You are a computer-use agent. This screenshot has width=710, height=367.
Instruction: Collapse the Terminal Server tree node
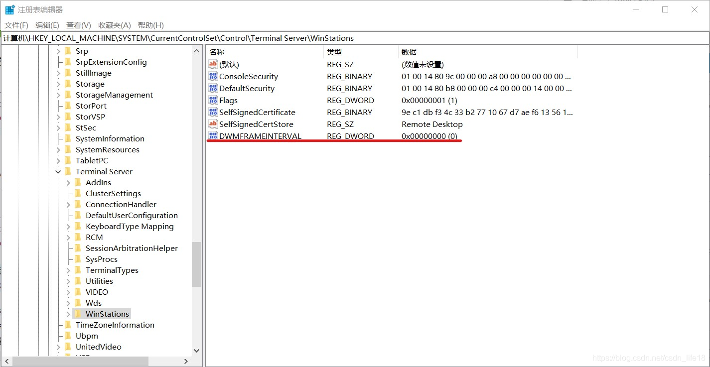click(58, 171)
